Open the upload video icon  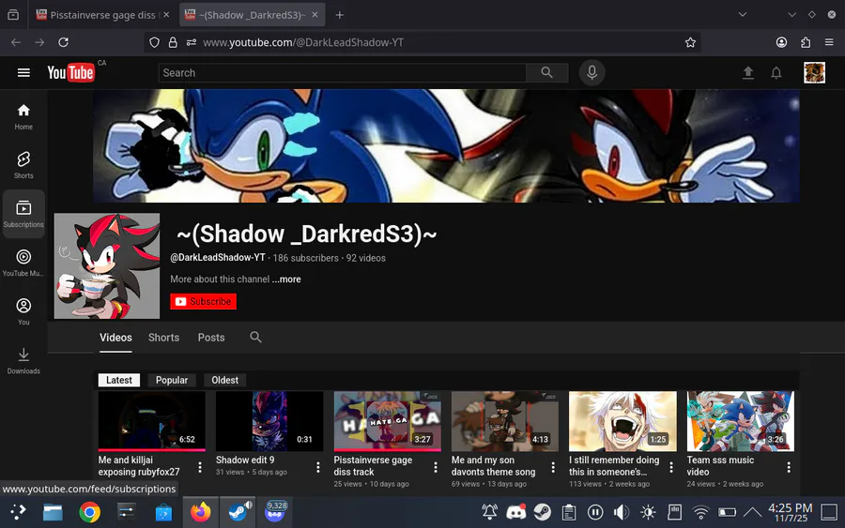tap(748, 72)
